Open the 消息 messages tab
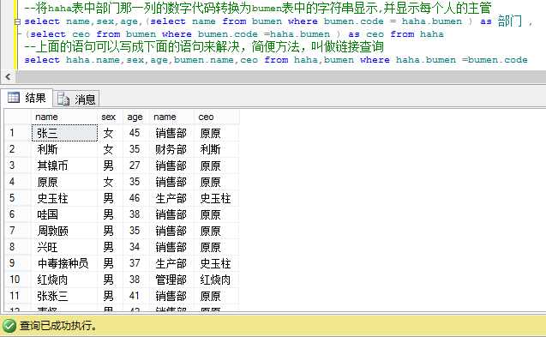Screen dimensions: 546x337 pos(76,99)
